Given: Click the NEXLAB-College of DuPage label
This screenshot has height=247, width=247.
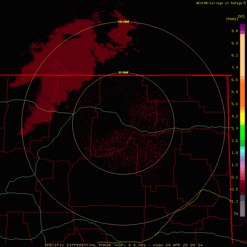Looking at the screenshot, I should (x=219, y=3).
